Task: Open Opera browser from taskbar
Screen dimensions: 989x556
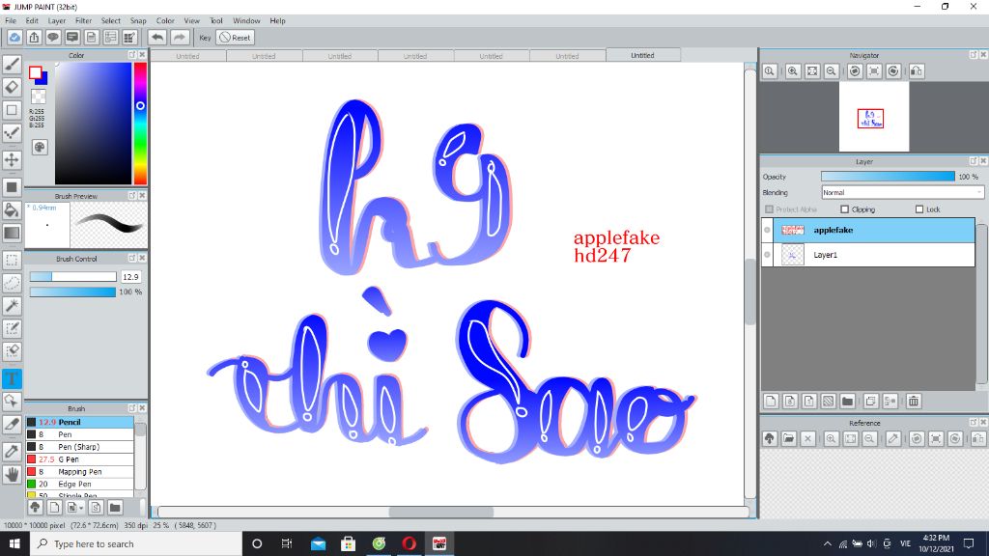Action: [x=409, y=543]
